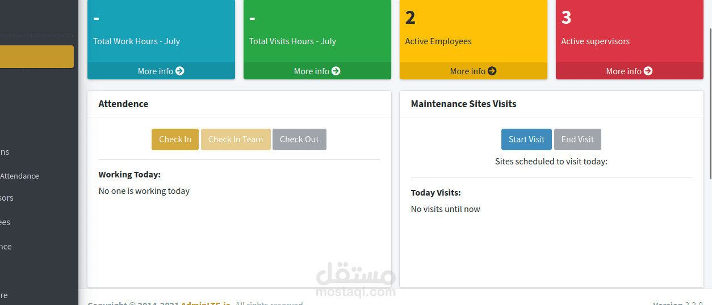
Task: Start a maintenance site visit
Action: (526, 139)
